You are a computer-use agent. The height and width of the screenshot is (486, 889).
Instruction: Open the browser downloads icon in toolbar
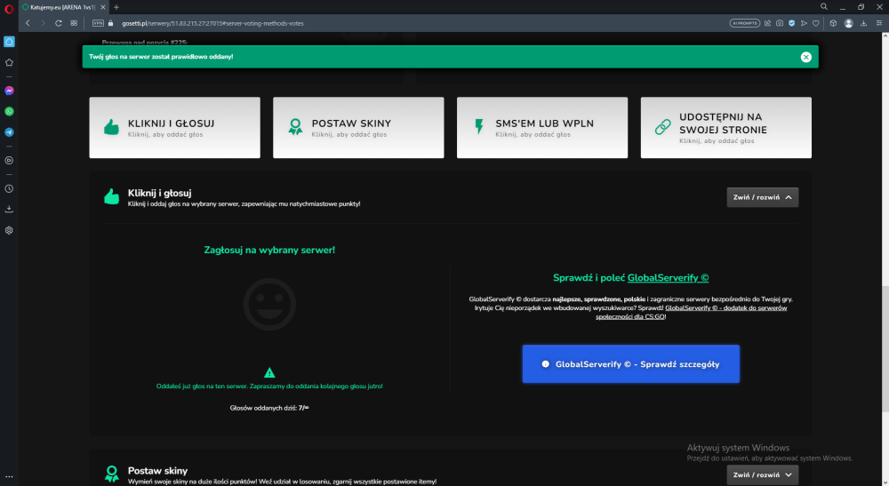(x=863, y=23)
